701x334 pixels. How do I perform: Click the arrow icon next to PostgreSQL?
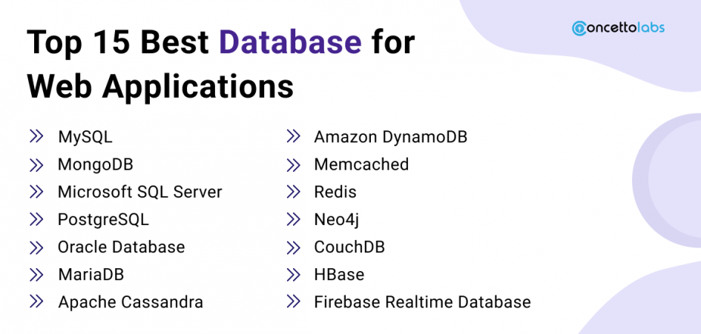[36, 219]
